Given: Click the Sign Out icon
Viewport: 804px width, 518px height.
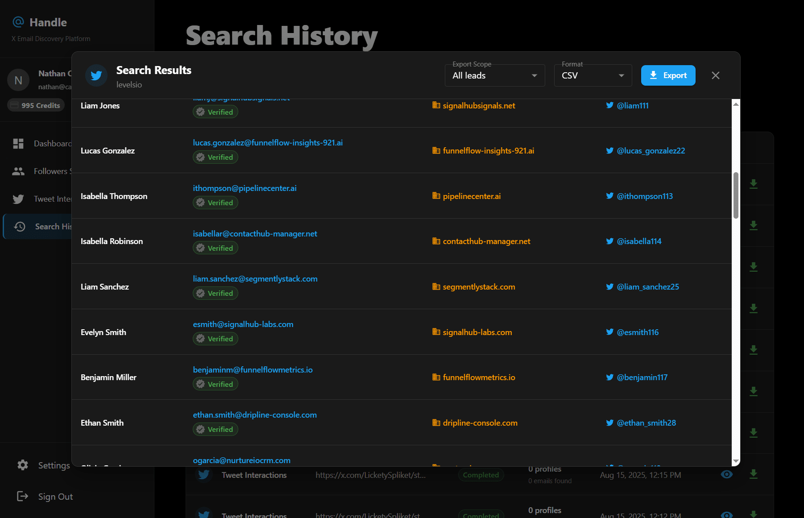Looking at the screenshot, I should pyautogui.click(x=23, y=496).
